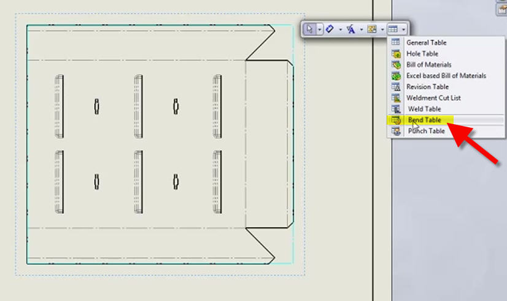Viewport: 507px width, 301px height.
Task: Open the Select tool dropdown arrow
Action: point(319,29)
